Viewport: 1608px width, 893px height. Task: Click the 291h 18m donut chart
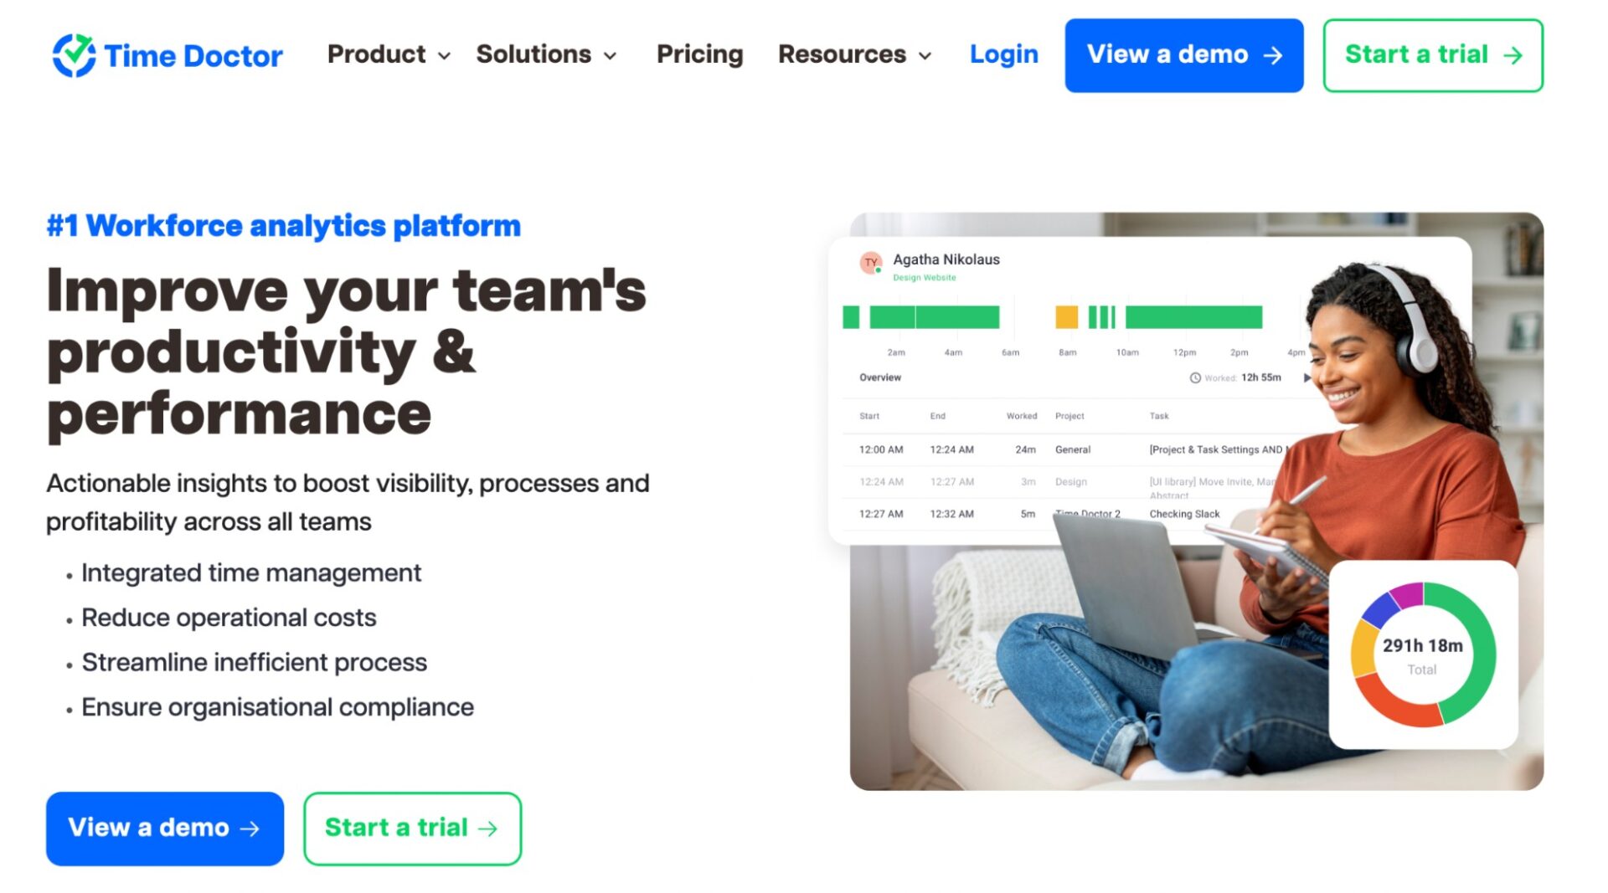pos(1422,652)
